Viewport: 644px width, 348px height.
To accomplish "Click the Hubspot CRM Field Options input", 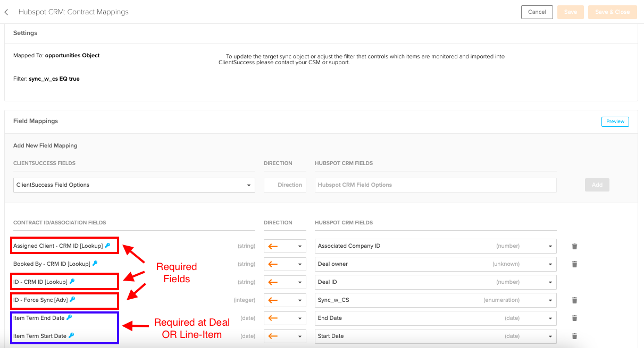I will (436, 185).
